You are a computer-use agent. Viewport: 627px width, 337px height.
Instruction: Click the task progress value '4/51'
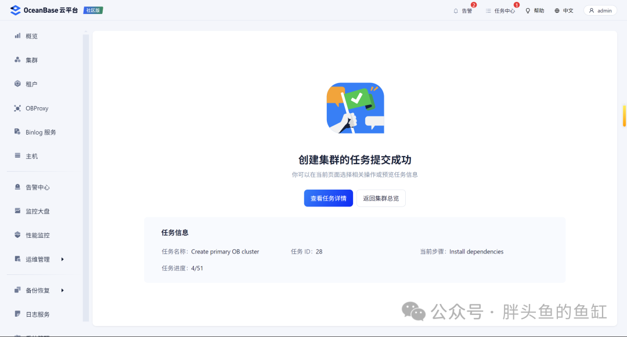pos(197,269)
